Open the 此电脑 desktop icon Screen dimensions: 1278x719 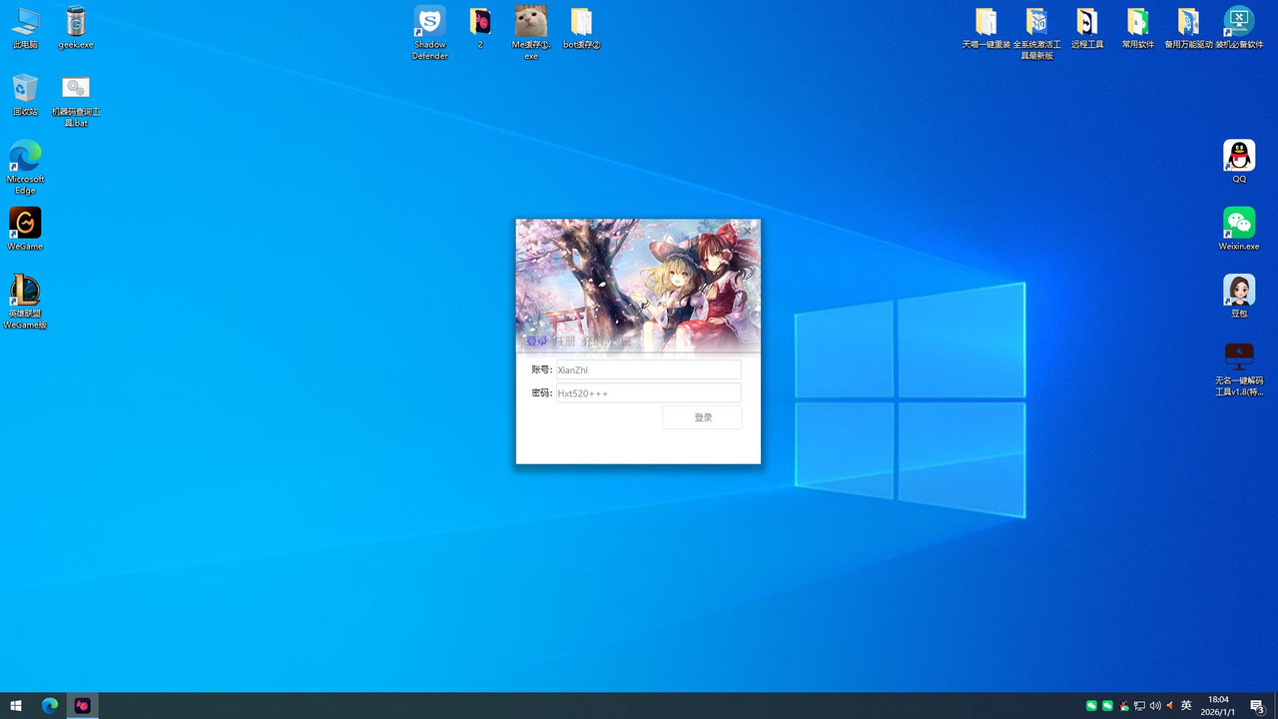point(25,28)
